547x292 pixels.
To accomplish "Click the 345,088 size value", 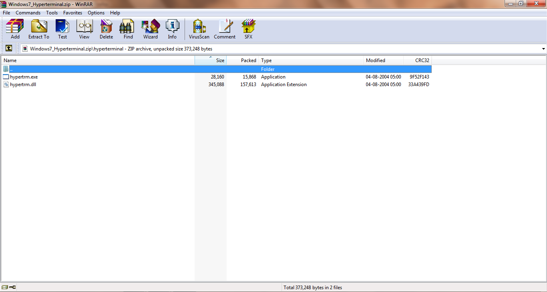I will click(x=216, y=85).
